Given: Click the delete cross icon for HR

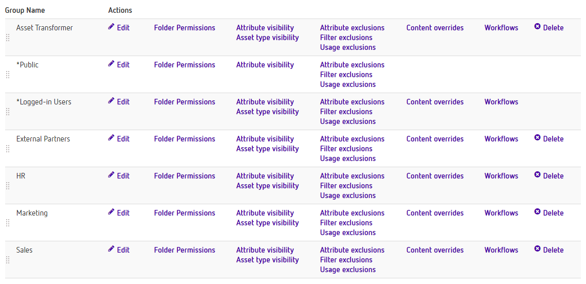Looking at the screenshot, I should tap(537, 175).
